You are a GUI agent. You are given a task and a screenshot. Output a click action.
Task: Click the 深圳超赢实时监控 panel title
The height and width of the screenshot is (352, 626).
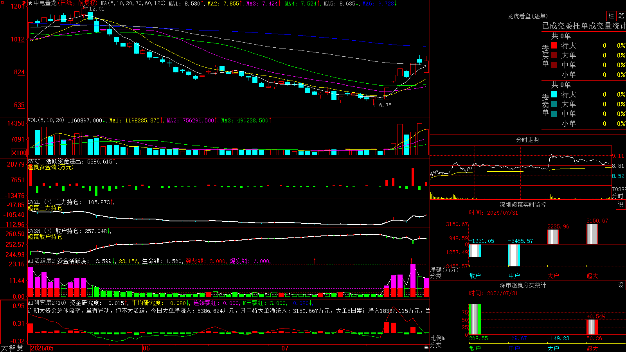click(523, 205)
